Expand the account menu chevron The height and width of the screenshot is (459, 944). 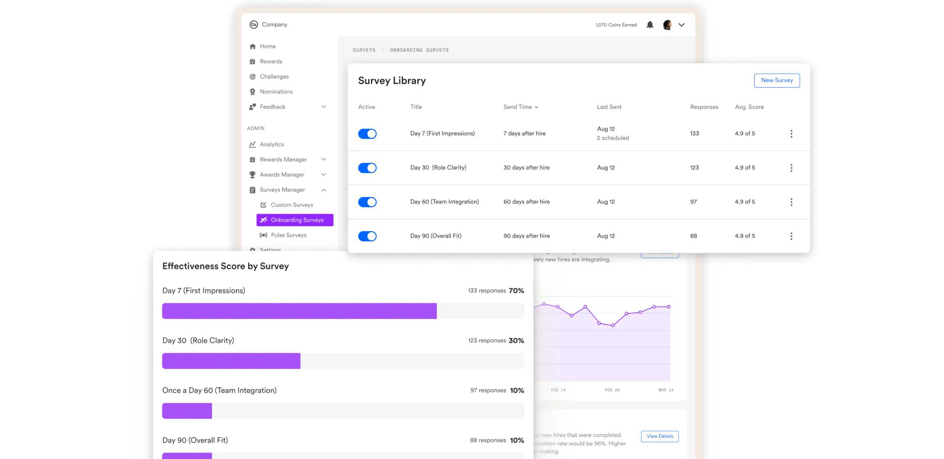pos(681,25)
